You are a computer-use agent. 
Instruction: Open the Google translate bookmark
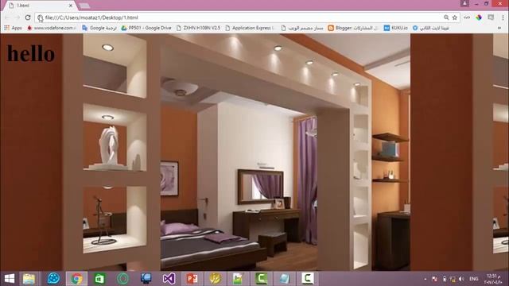pyautogui.click(x=99, y=29)
